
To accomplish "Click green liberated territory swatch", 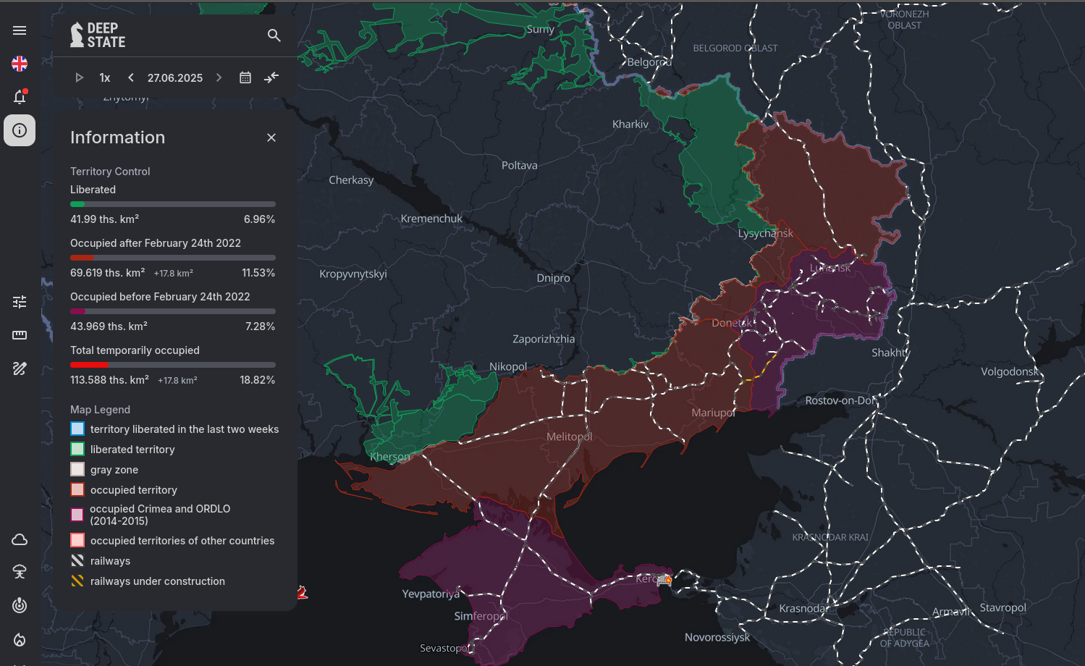I will [x=77, y=449].
